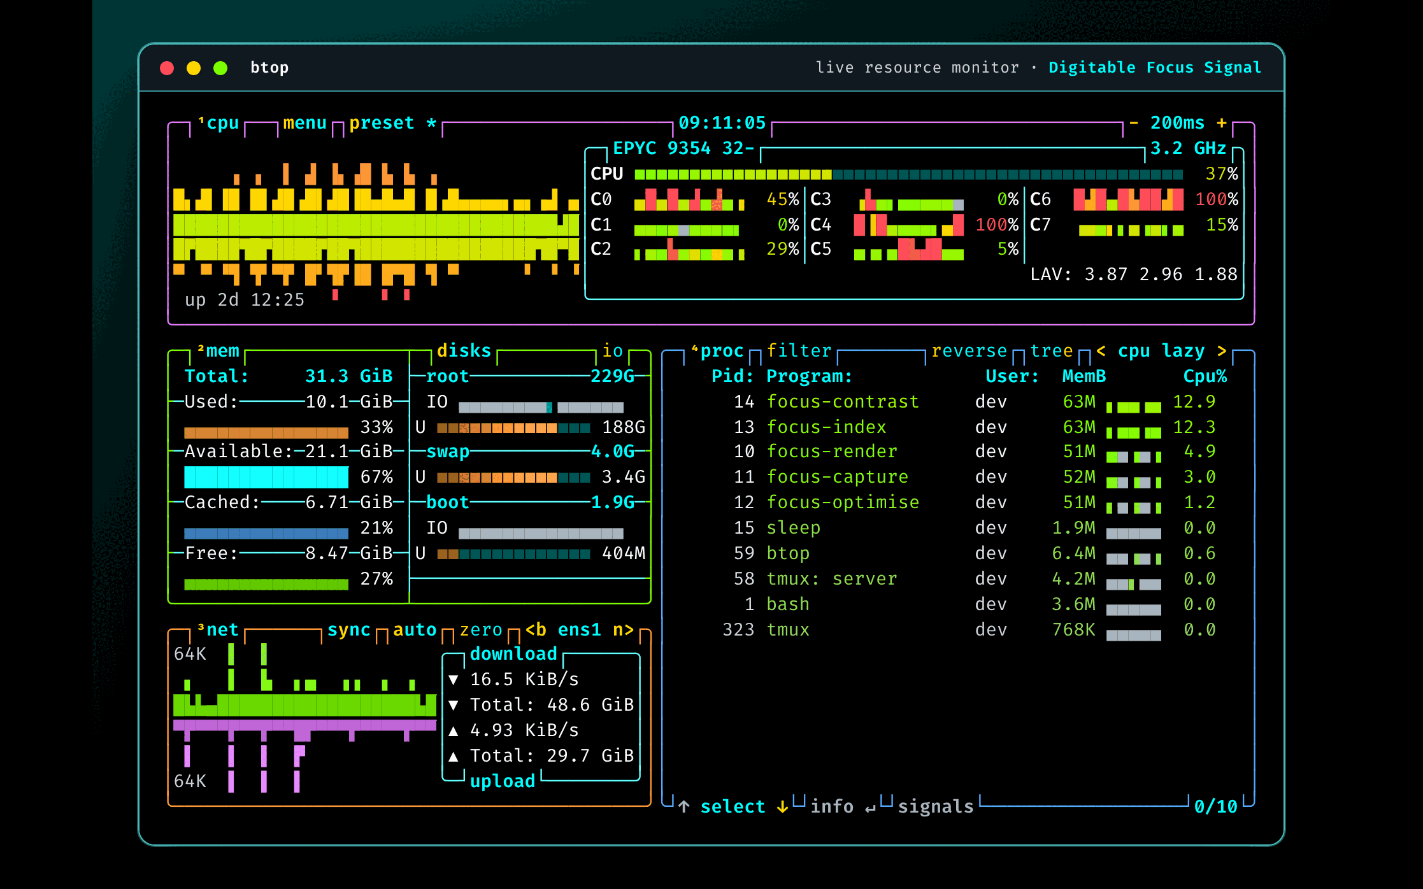Screen dimensions: 1423x889
Task: Toggle the io mode for disks
Action: [612, 351]
